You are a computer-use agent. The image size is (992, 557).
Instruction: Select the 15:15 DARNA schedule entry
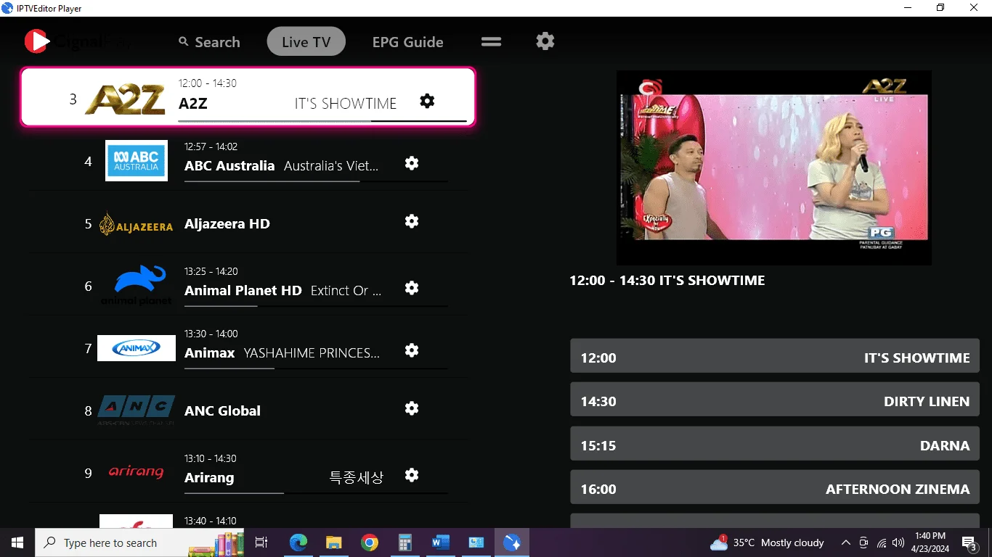(x=775, y=443)
